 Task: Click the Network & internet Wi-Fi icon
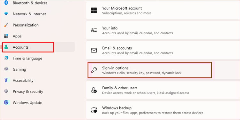click(x=6, y=14)
